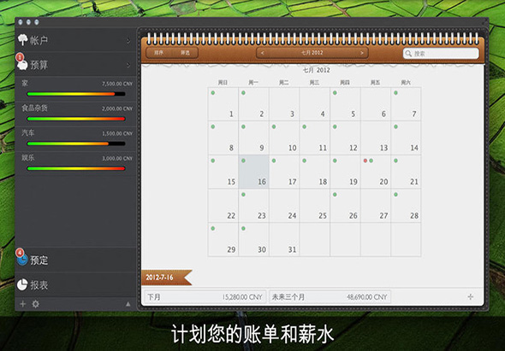
Task: Select the 食品杂货 2,000.00 CNY budget row
Action: (x=75, y=114)
